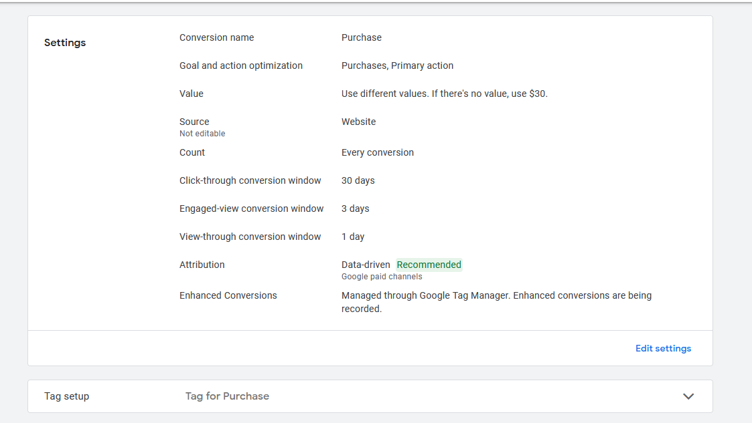This screenshot has height=423, width=752.
Task: Click the 'View-through conversion window' label
Action: coord(250,237)
